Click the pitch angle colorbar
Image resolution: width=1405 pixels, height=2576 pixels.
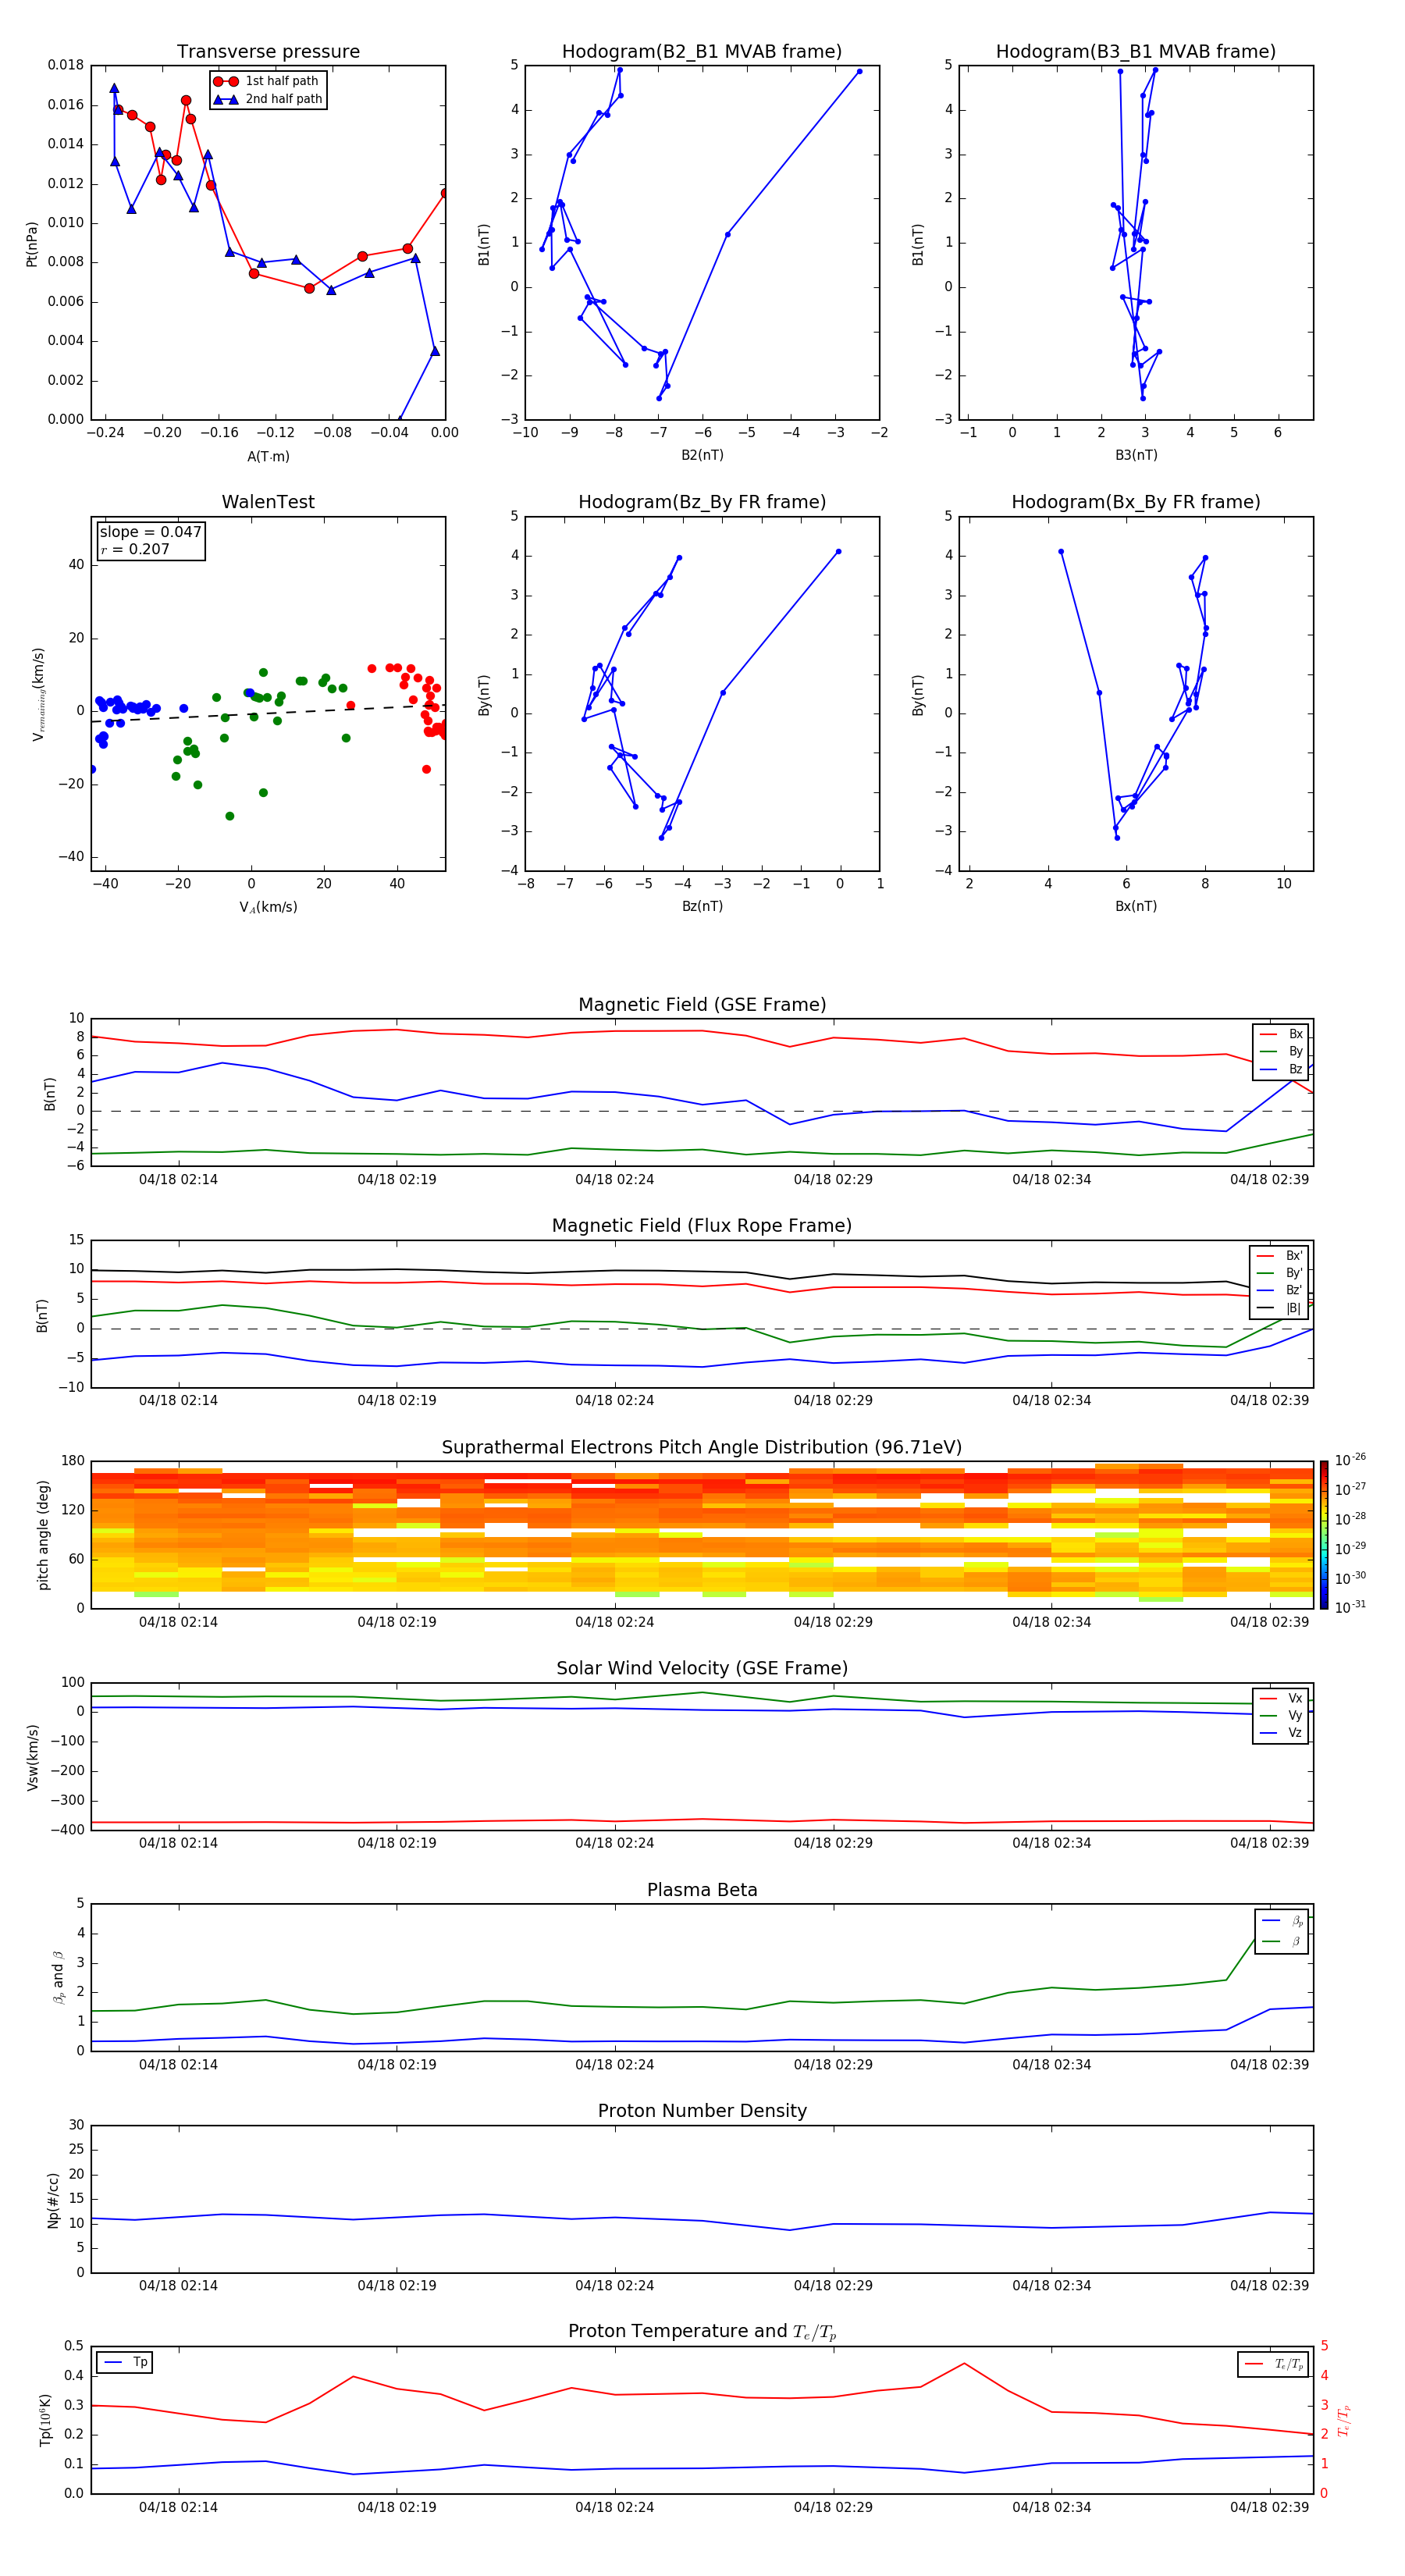(x=1323, y=1534)
